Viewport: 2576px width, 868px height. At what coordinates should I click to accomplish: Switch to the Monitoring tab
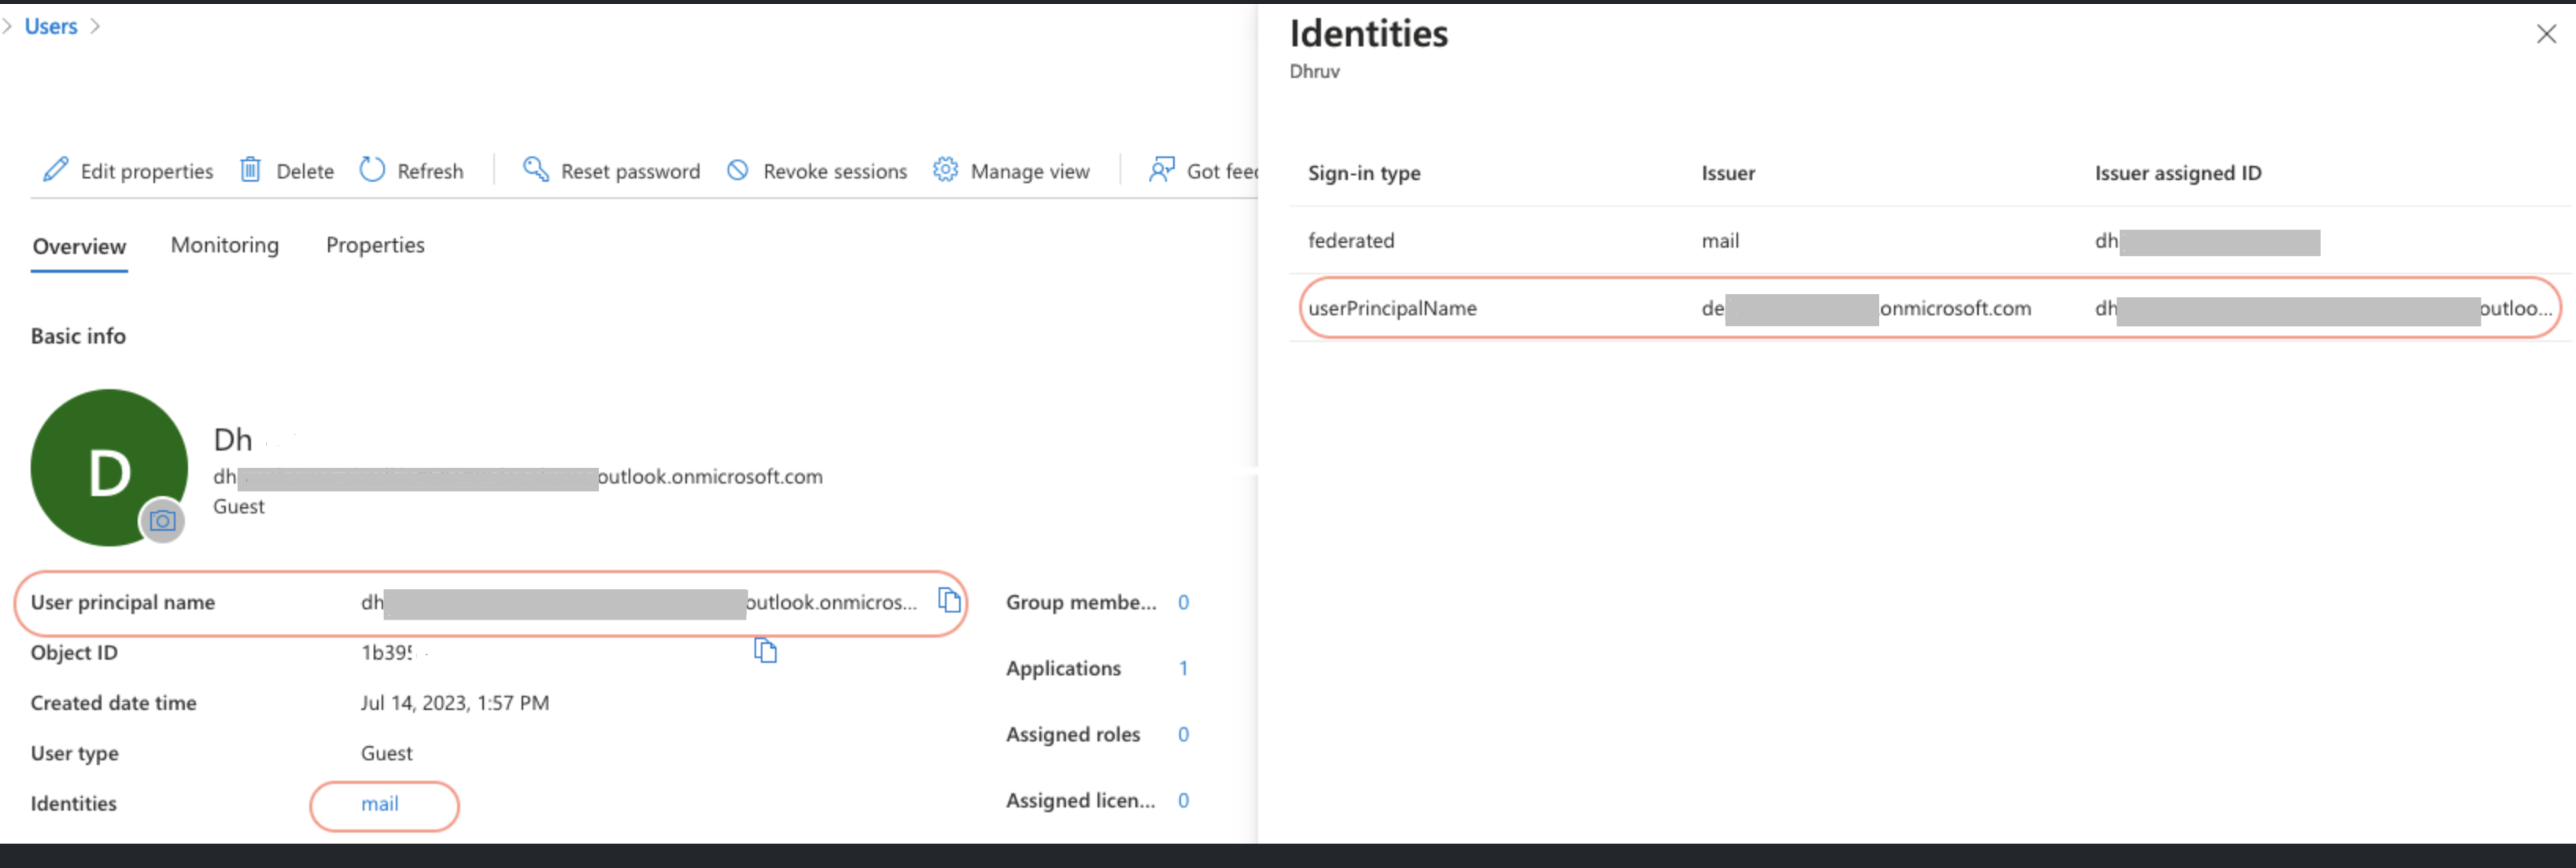(225, 246)
